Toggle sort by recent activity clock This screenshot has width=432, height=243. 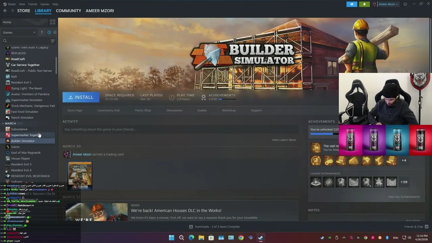tap(49, 32)
